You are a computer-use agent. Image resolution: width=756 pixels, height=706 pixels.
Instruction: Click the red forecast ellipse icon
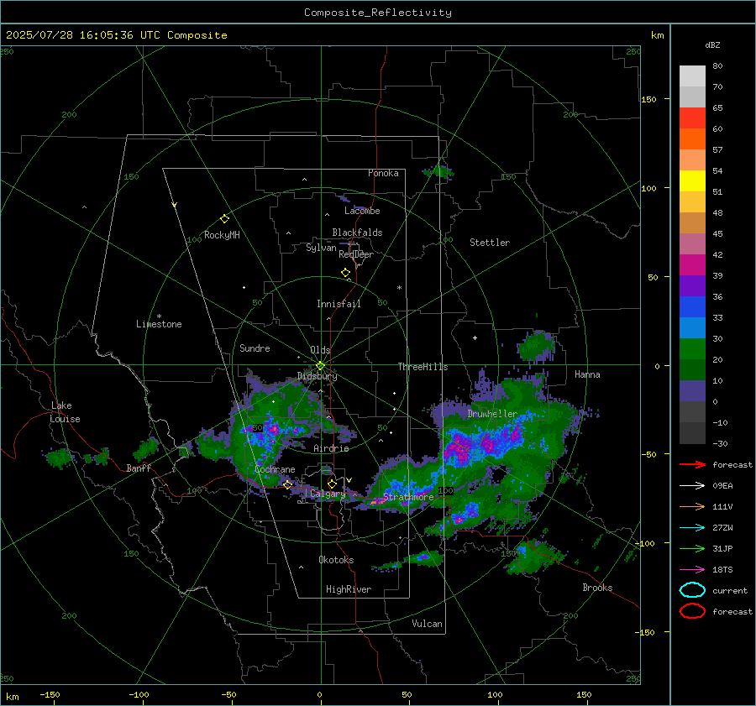tap(692, 611)
